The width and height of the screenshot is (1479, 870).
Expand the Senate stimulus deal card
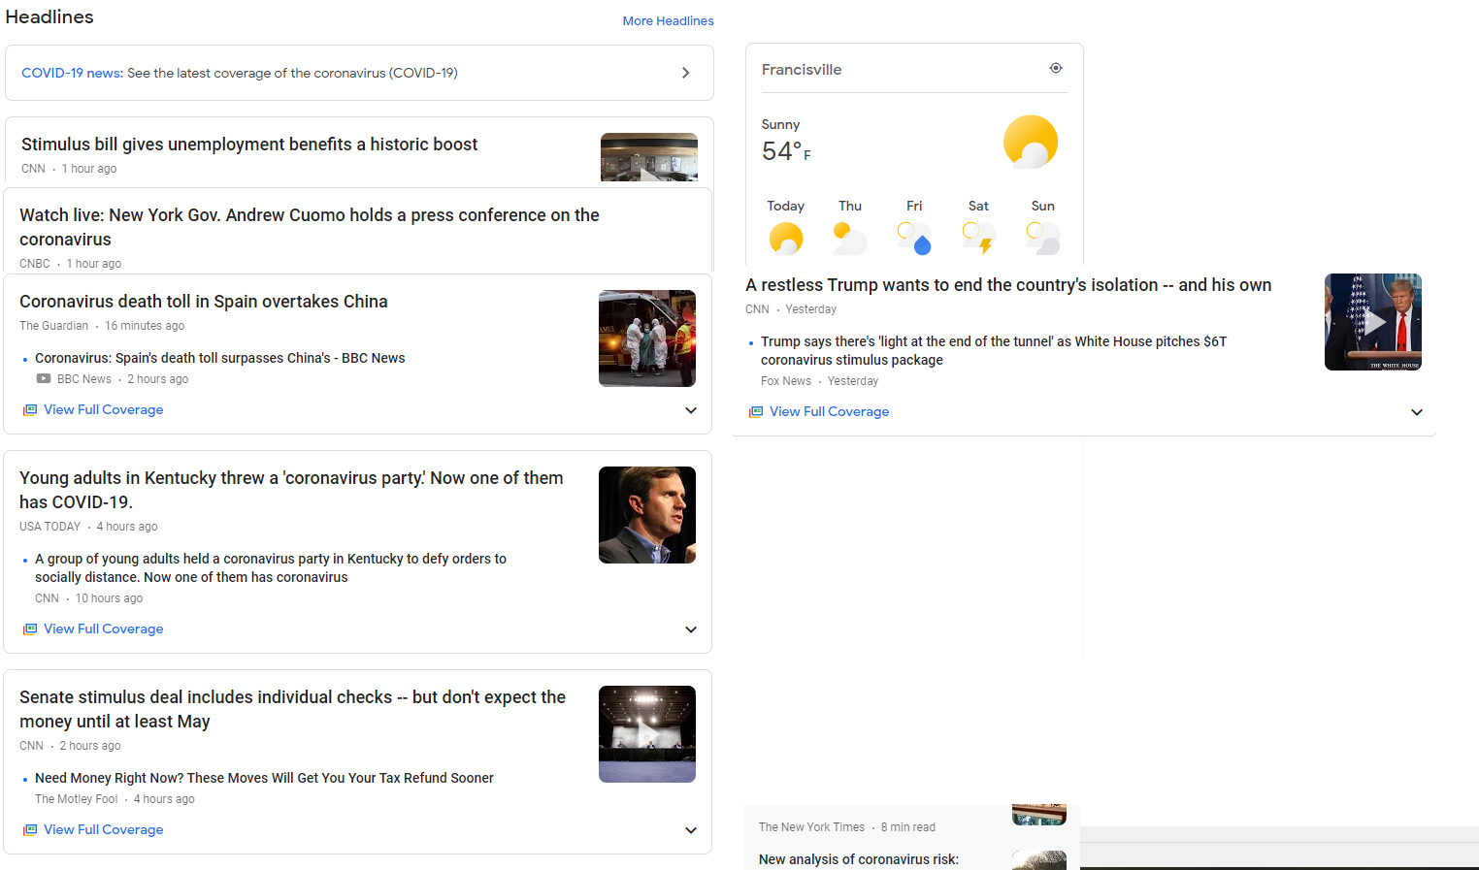pos(691,830)
